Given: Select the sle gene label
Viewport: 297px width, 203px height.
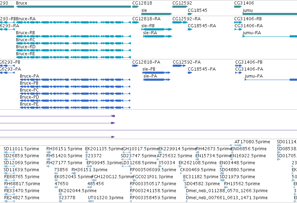Looking at the screenshot, I should [144, 10].
